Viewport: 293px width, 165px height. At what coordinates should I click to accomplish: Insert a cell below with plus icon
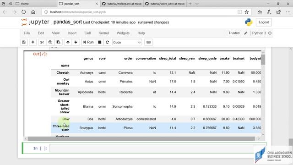click(x=33, y=42)
